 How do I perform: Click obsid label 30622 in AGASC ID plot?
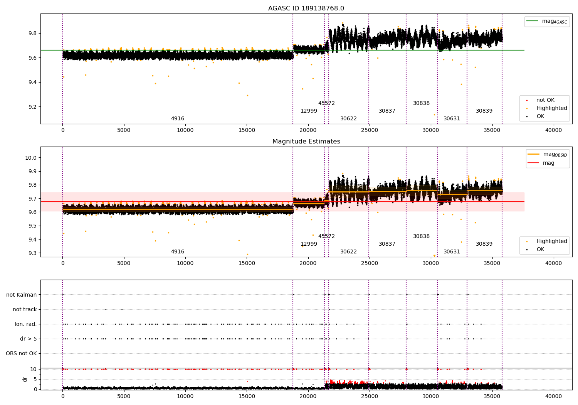click(x=349, y=119)
